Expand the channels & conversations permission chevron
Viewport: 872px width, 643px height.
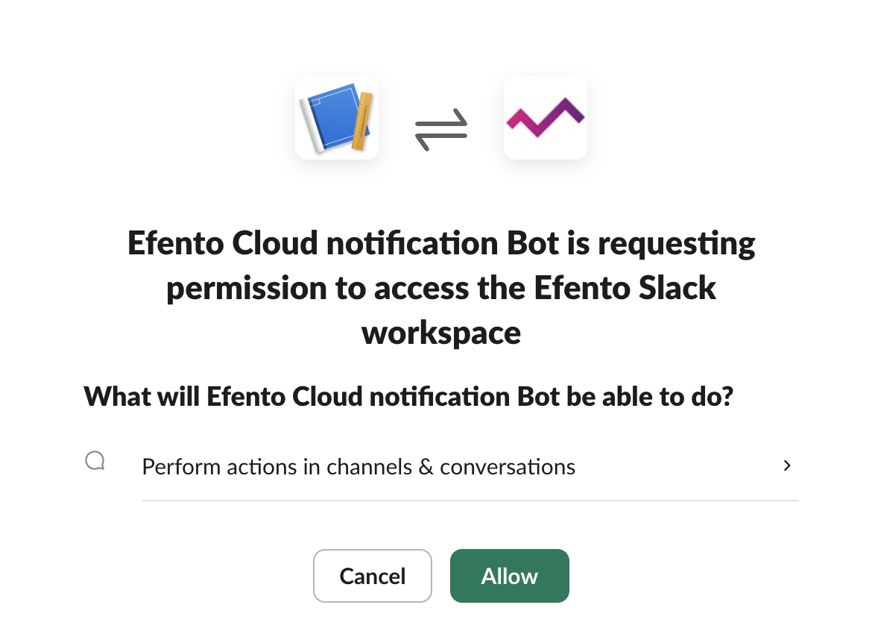(787, 466)
